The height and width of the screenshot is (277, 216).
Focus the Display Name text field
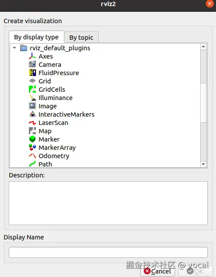click(108, 252)
